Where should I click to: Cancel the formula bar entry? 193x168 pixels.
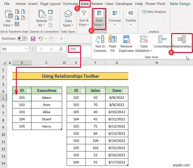[41, 49]
